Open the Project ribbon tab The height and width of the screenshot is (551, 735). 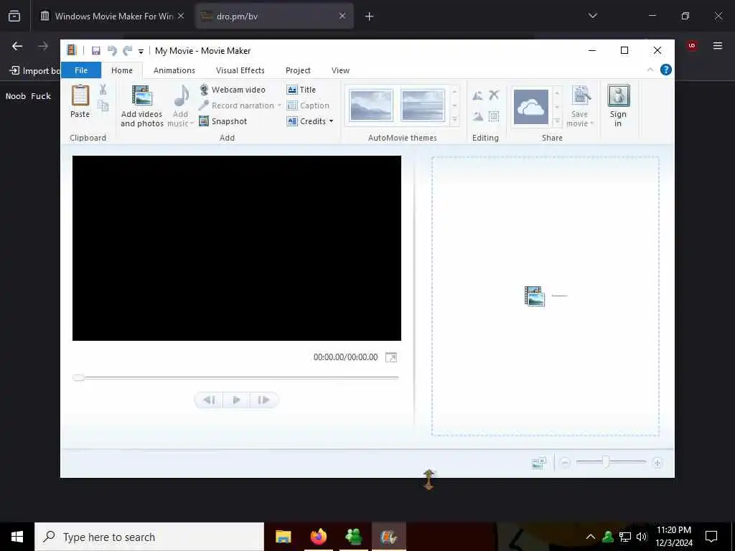(x=298, y=70)
